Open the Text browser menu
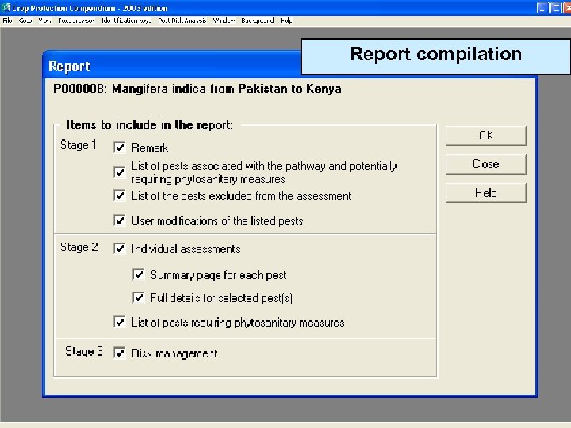 coord(76,21)
